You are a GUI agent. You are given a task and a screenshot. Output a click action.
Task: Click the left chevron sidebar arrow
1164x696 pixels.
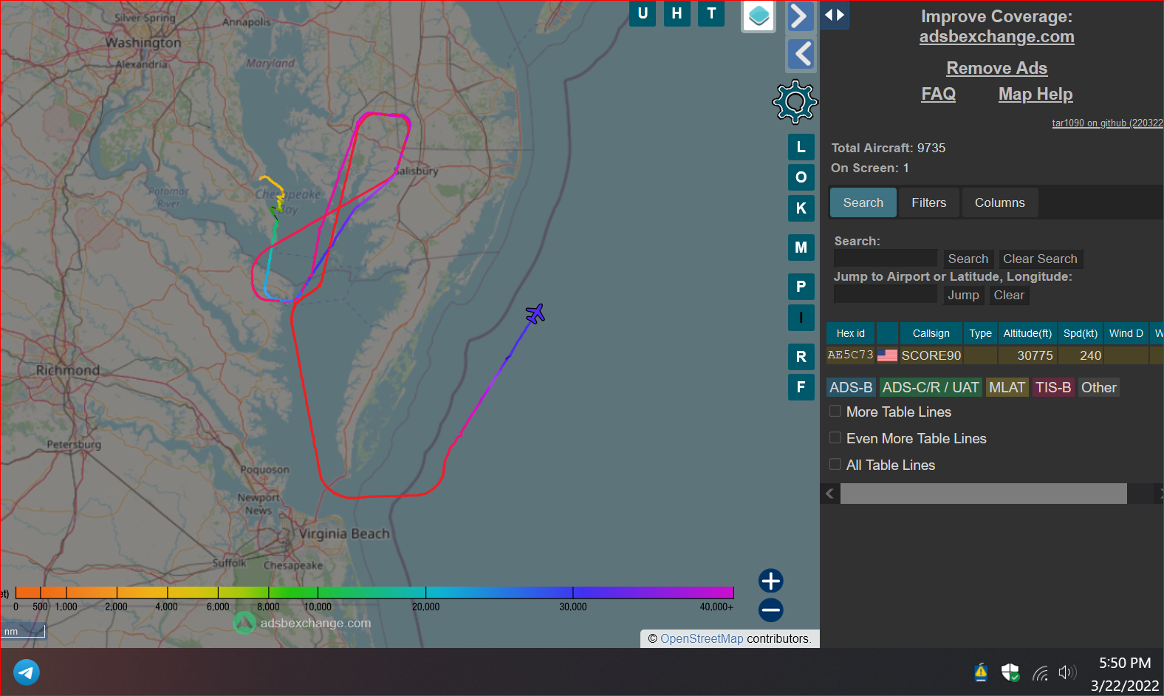801,54
